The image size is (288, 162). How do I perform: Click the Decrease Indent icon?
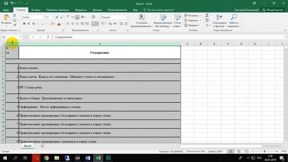82,23
